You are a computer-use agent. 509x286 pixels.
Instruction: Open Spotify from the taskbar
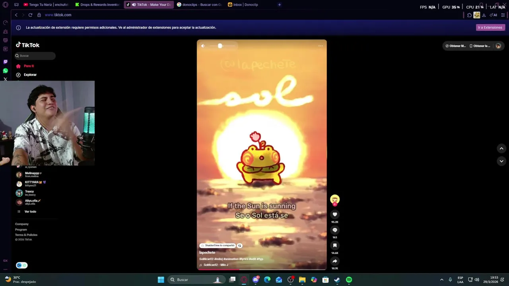tap(349, 280)
